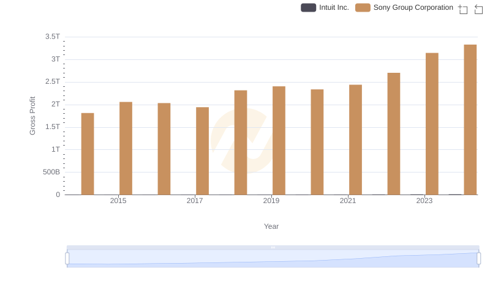Click the 3T y-axis label

point(56,59)
